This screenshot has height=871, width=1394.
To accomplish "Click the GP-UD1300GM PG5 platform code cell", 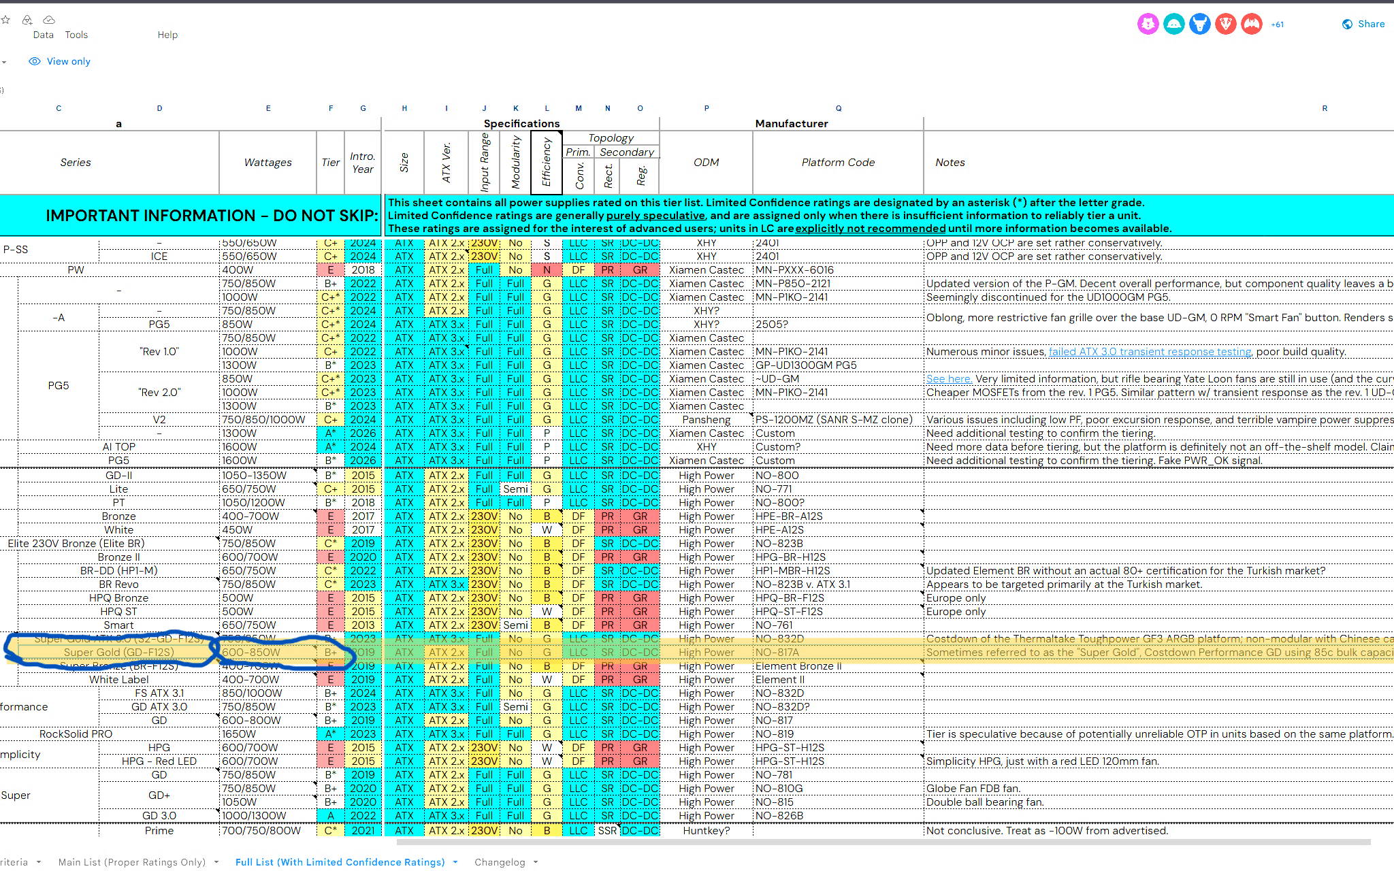I will (839, 365).
